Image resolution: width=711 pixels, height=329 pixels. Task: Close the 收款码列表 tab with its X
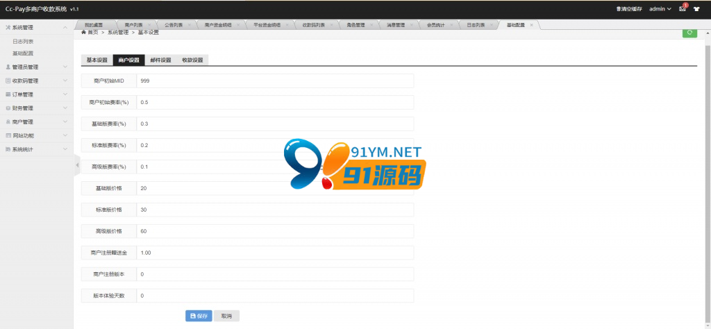[x=332, y=25]
